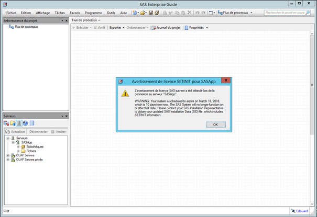Click the New item toolbar icon
Viewport: 317px width, 217px height.
point(135,13)
